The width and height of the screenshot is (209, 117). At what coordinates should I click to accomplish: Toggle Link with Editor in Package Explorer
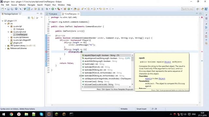click(32, 18)
